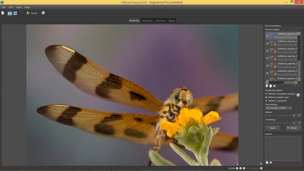Click the fit-to-window zoom button
This screenshot has width=304, height=171.
click(240, 168)
